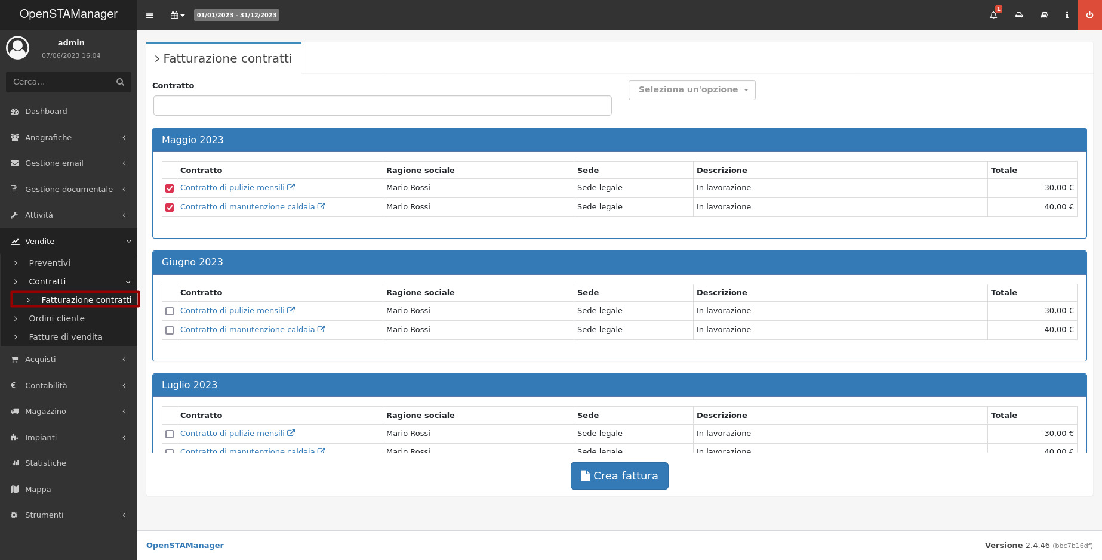Click the magnifier search icon in sidebar

[120, 82]
